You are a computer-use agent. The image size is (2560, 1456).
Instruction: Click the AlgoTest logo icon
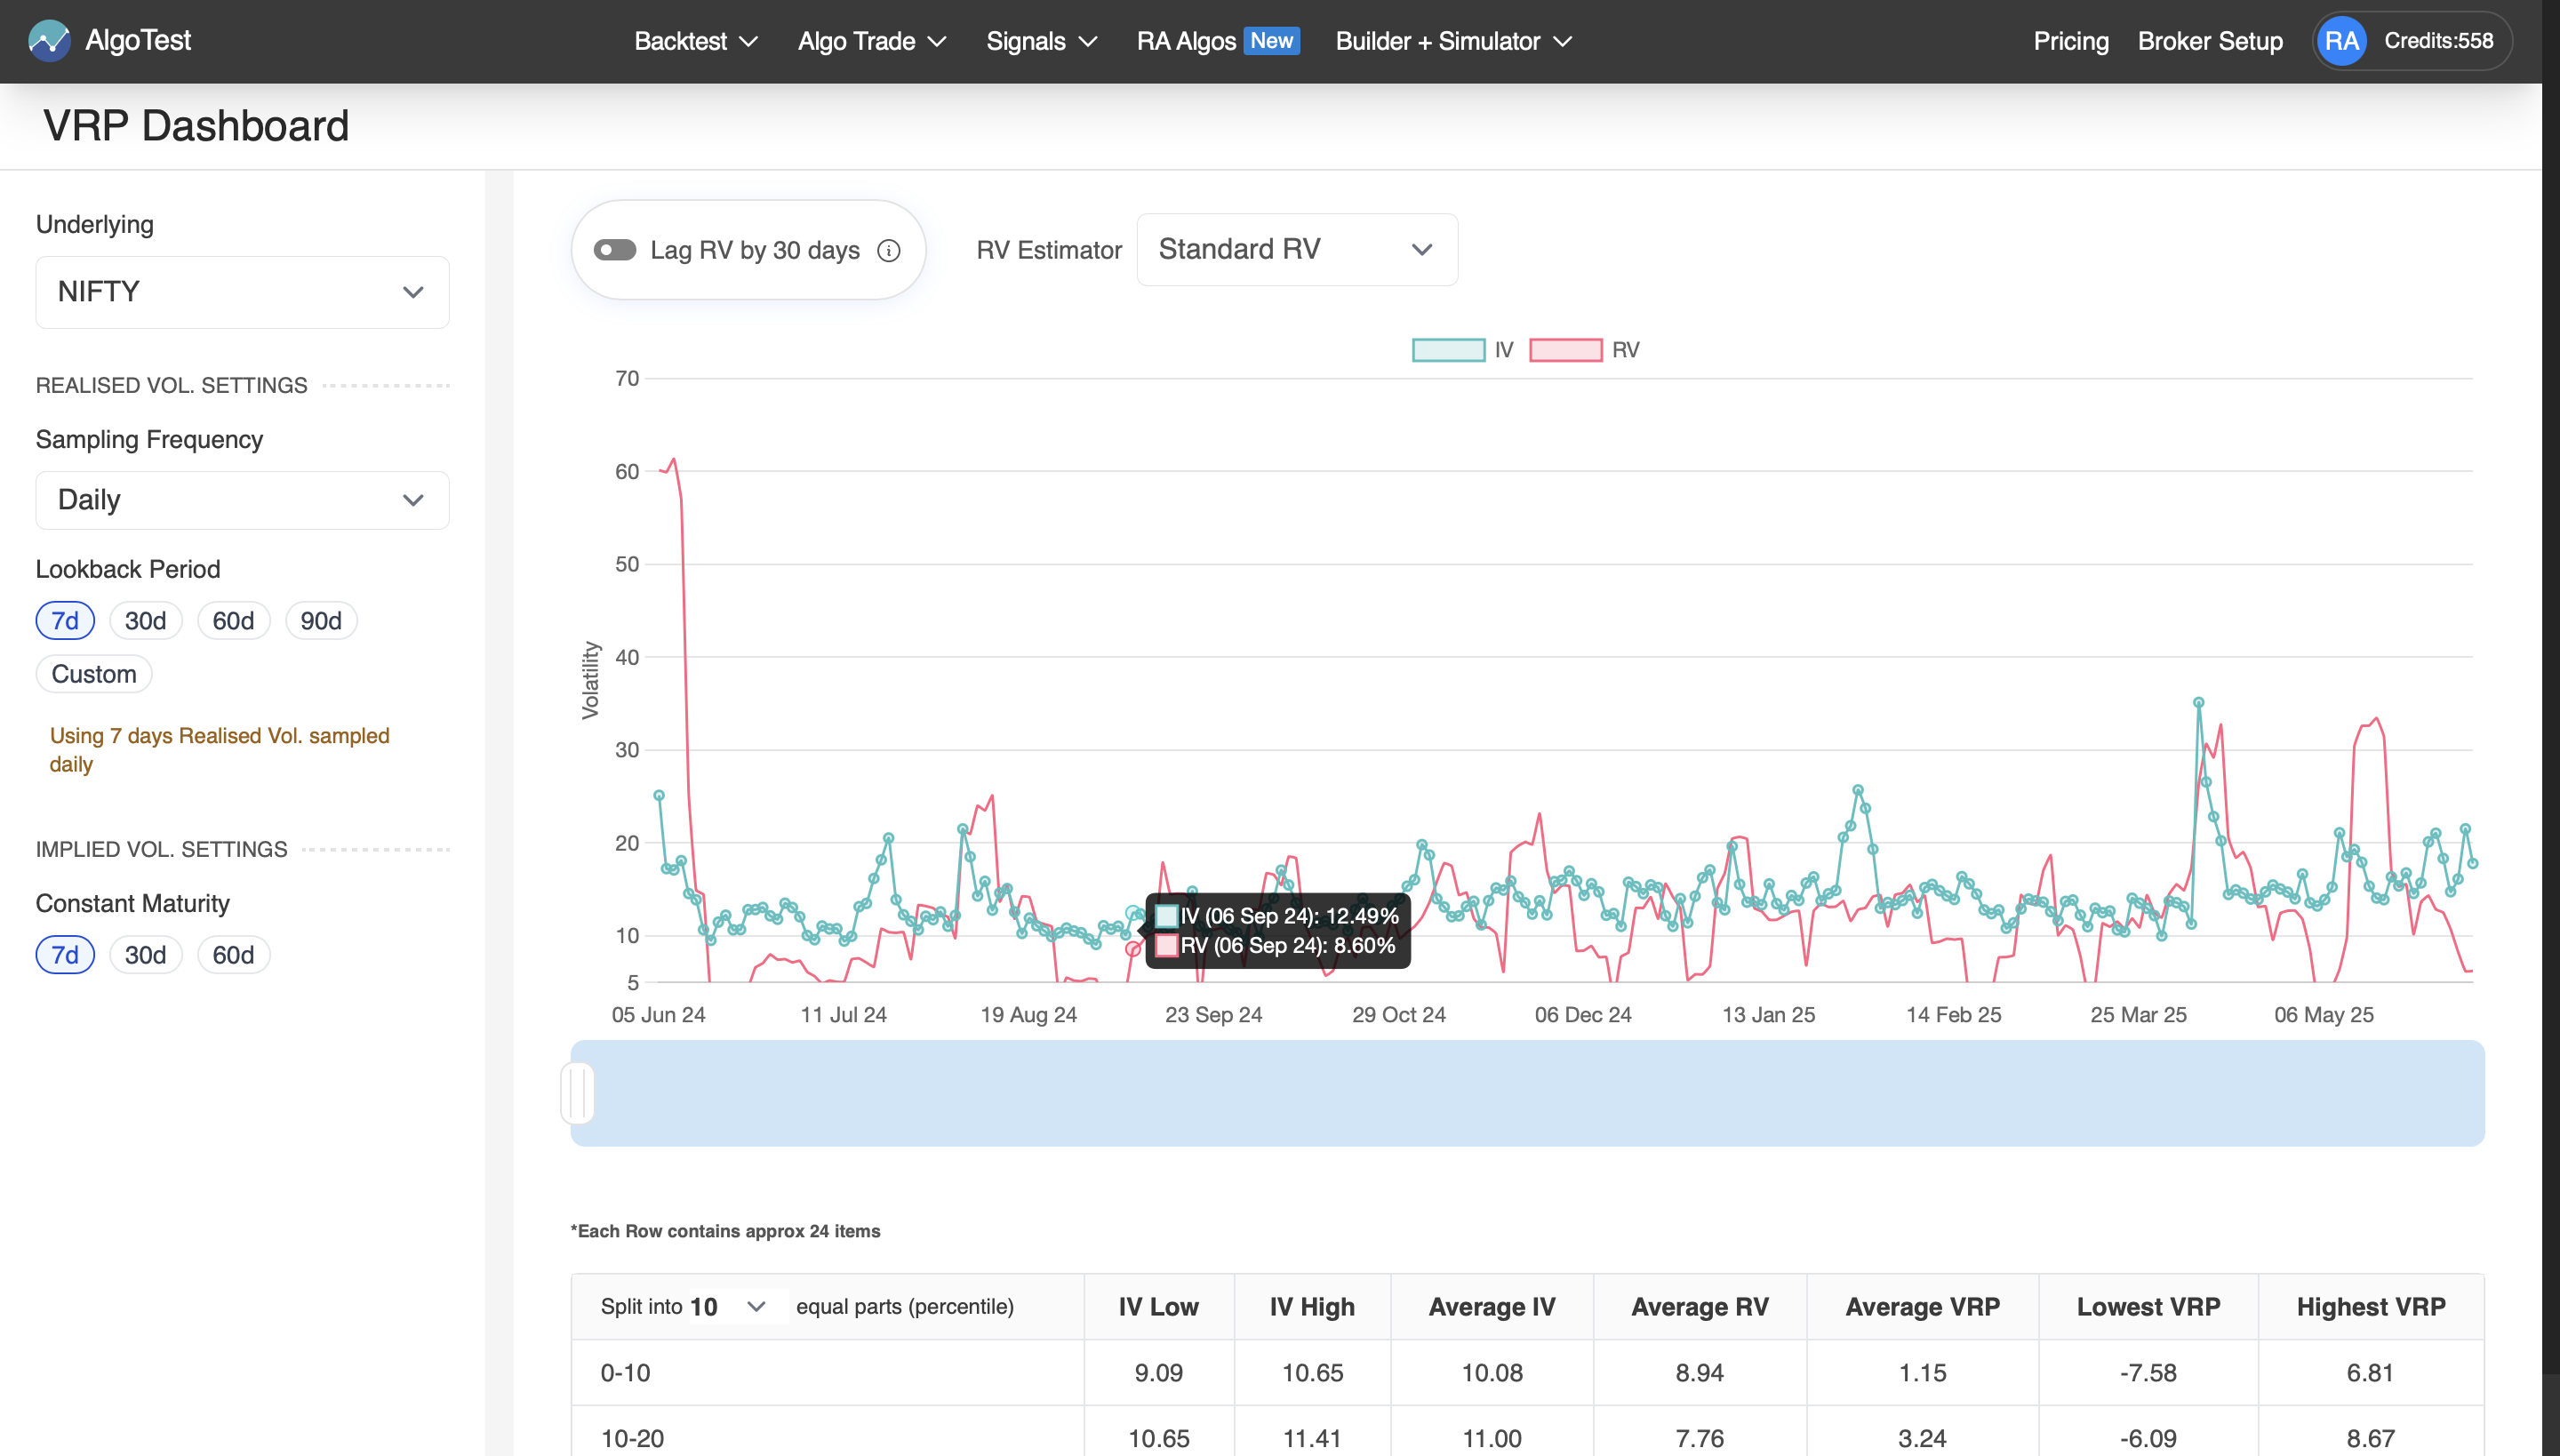click(49, 40)
